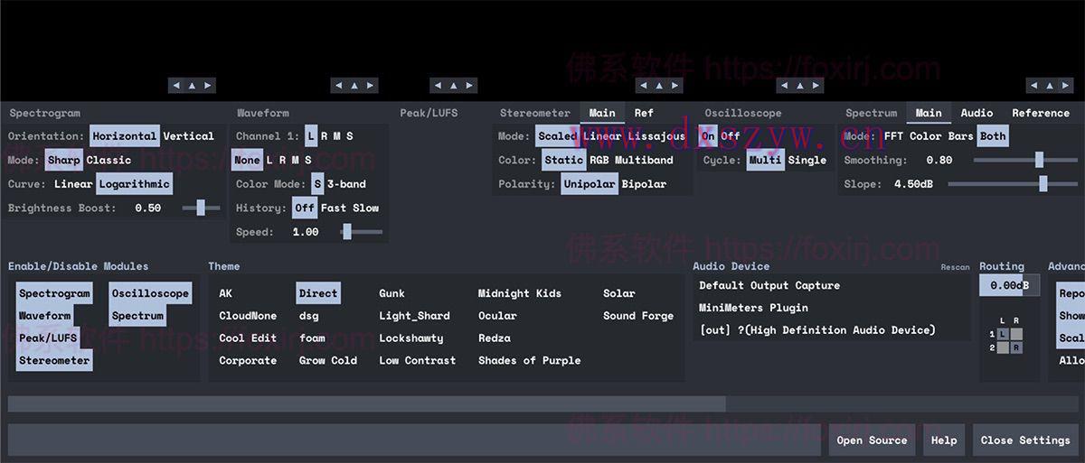Viewport: 1085px width, 463px height.
Task: Click the left arrow above the Oscilloscope panel
Action: coord(785,86)
